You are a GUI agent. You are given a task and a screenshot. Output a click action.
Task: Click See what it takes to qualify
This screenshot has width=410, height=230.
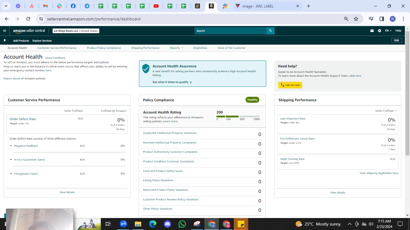tap(172, 82)
